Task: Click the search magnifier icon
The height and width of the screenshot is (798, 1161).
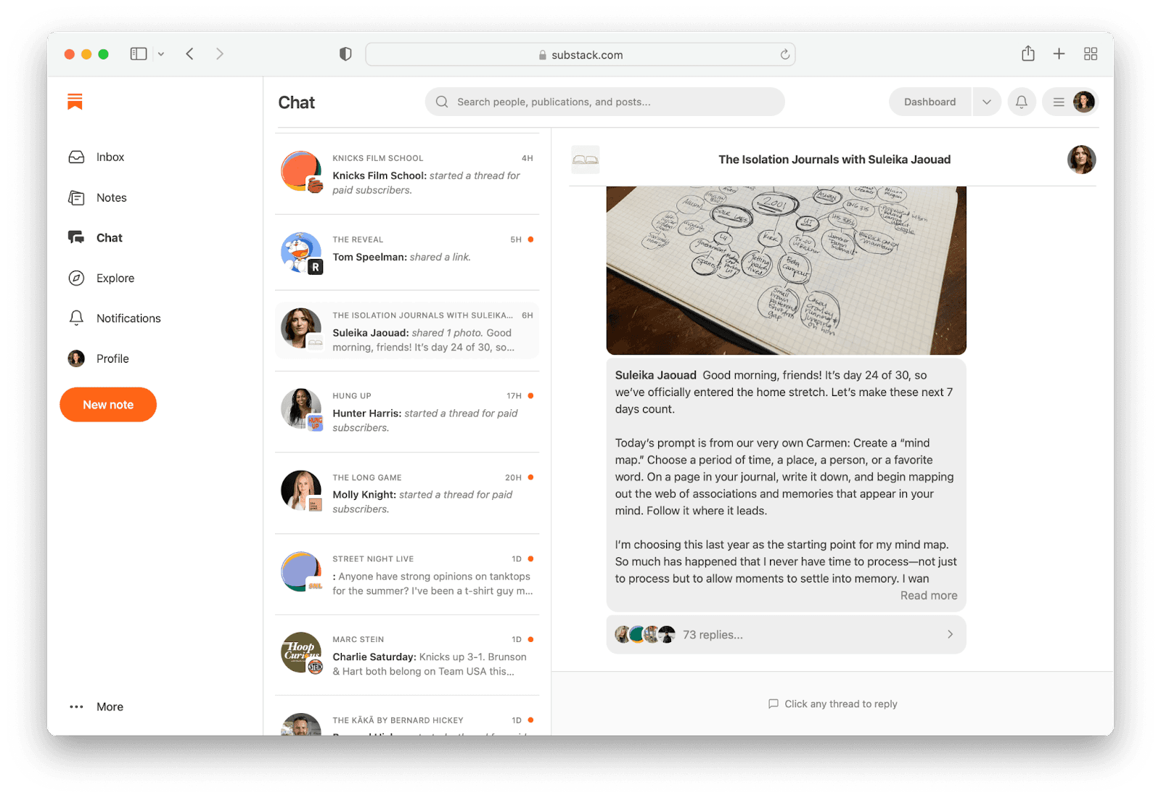Action: [442, 102]
